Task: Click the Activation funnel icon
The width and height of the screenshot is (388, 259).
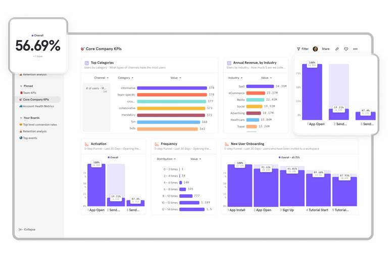Action: point(87,144)
